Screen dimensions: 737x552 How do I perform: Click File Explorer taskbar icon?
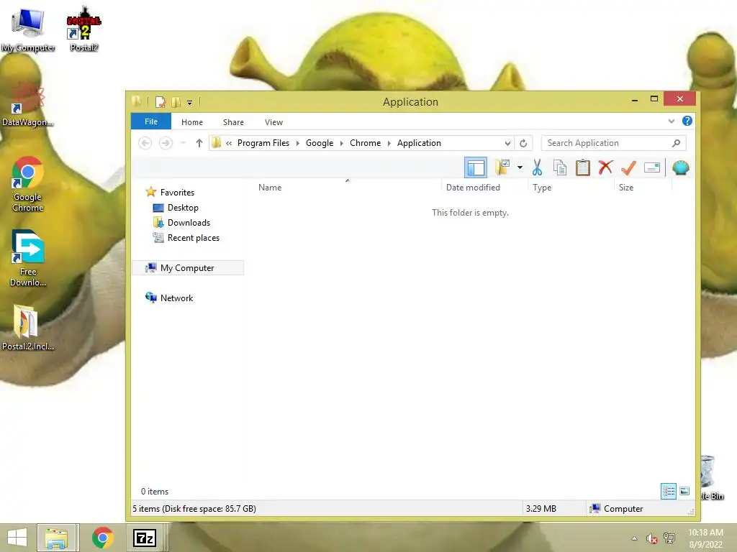(56, 538)
